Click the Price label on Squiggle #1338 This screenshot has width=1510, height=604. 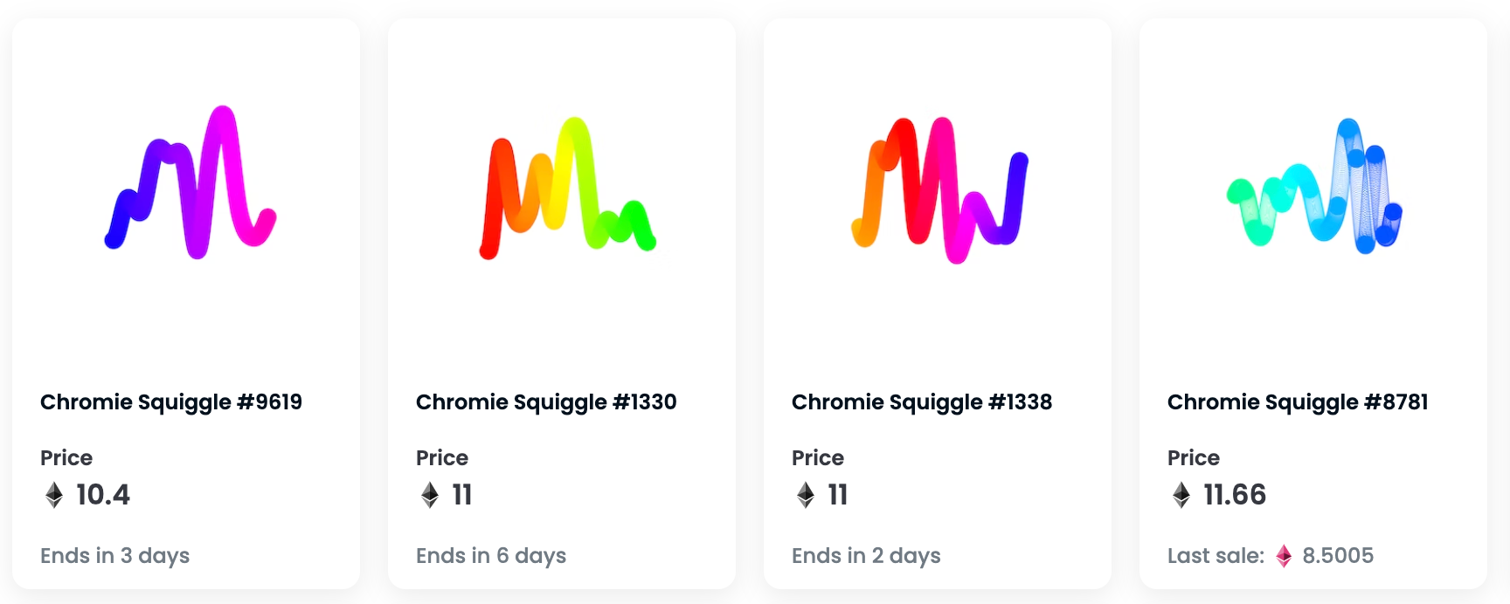tap(818, 458)
